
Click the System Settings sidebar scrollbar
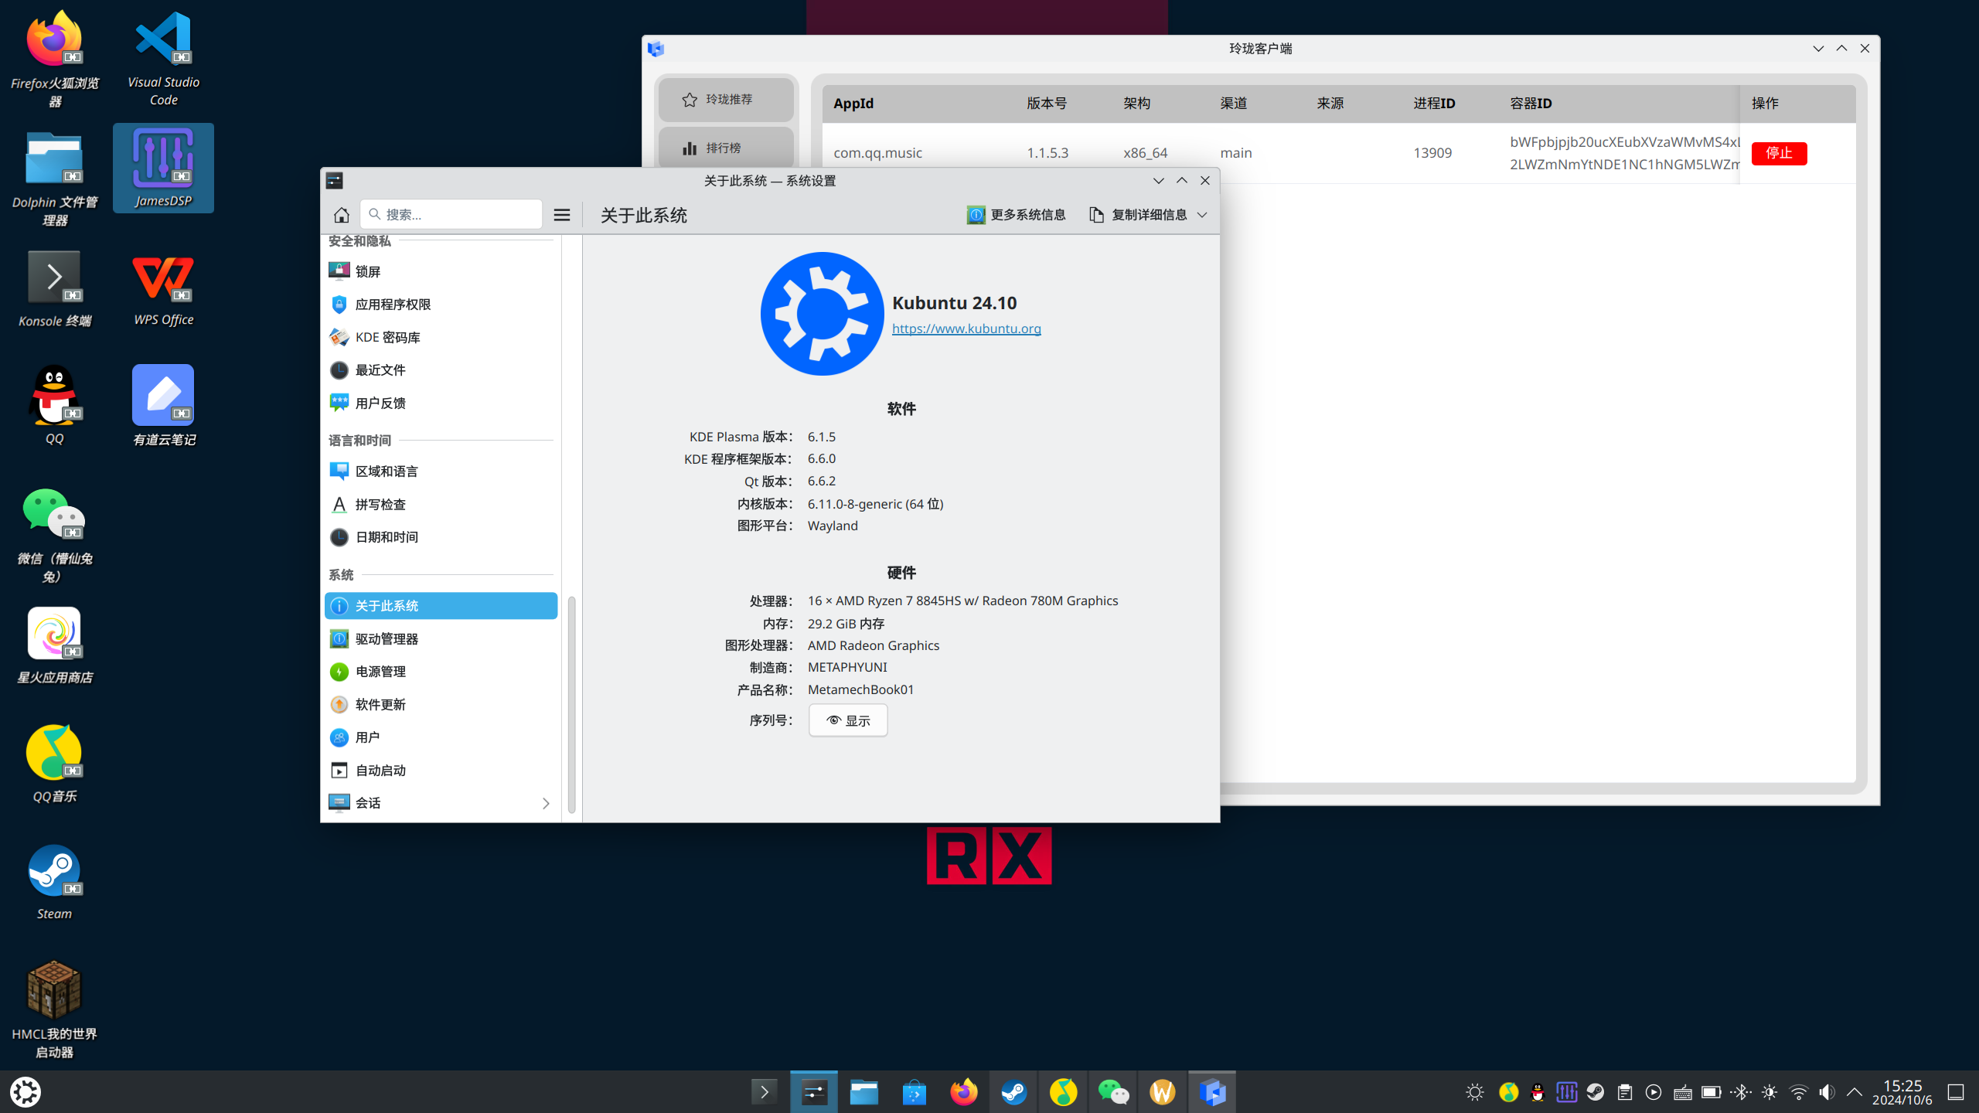pos(572,705)
